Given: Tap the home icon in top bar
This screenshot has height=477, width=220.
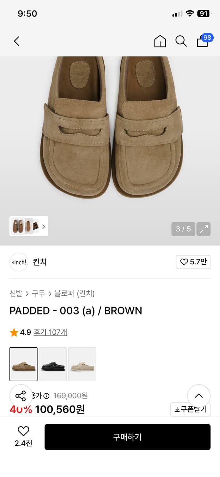Looking at the screenshot, I should pos(160,41).
